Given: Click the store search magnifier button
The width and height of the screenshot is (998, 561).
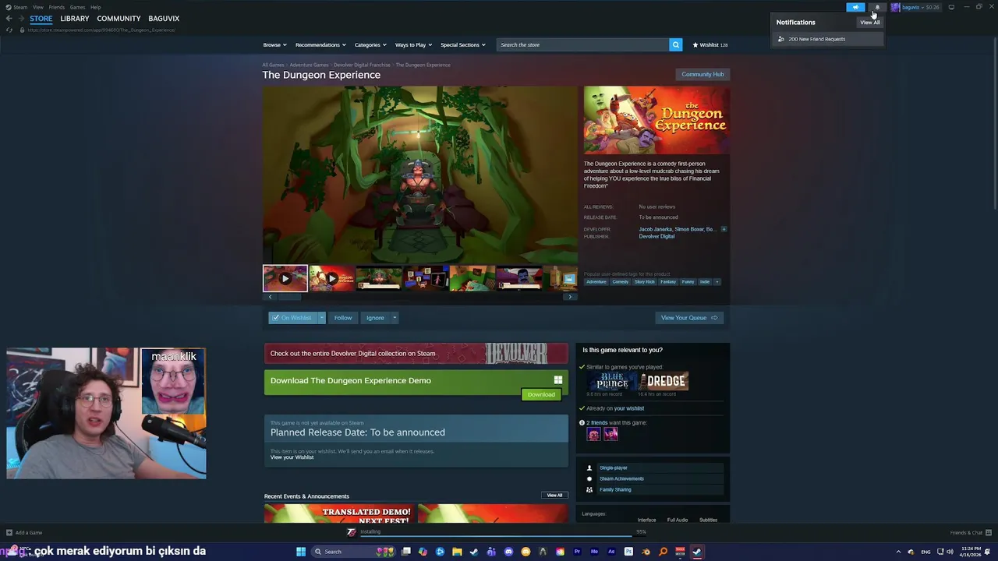Looking at the screenshot, I should click(x=676, y=44).
